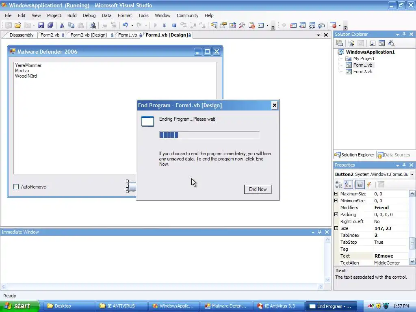Expand the MinimumSize property
Screen dimensions: 416x312
point(336,201)
